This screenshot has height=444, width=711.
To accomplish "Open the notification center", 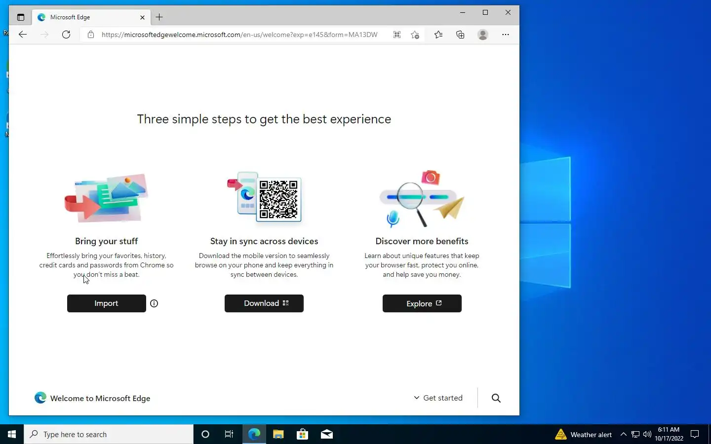I will click(695, 434).
